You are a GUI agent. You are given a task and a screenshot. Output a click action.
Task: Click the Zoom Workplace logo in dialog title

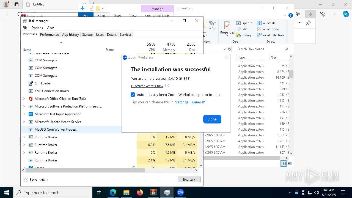125,57
